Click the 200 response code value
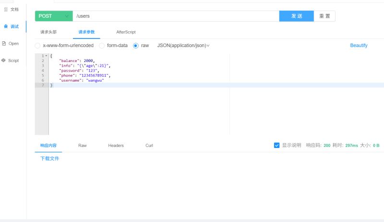This screenshot has height=222, width=384. click(327, 145)
